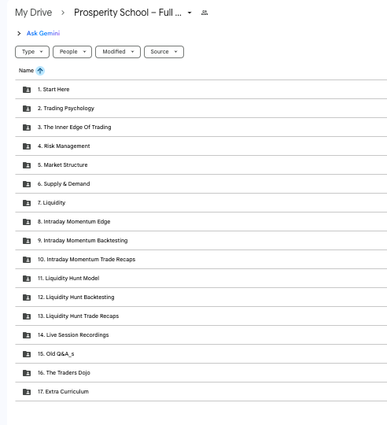Open the Source filter dropdown
This screenshot has width=387, height=425.
tap(164, 52)
